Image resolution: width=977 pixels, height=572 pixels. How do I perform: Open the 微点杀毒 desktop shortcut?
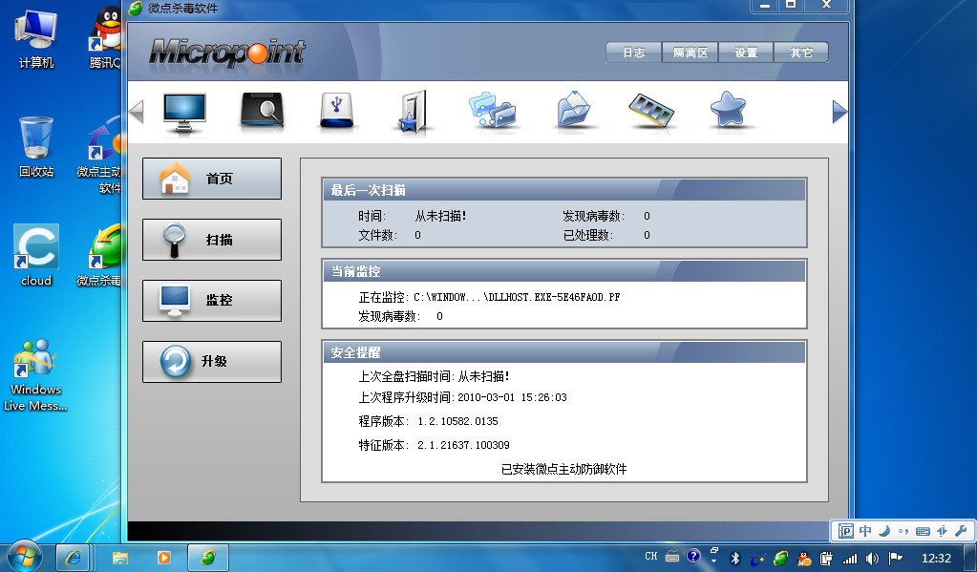point(99,256)
